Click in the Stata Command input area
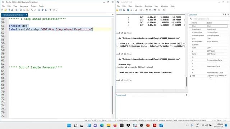The height and width of the screenshot is (129, 230). pyautogui.click(x=152, y=107)
